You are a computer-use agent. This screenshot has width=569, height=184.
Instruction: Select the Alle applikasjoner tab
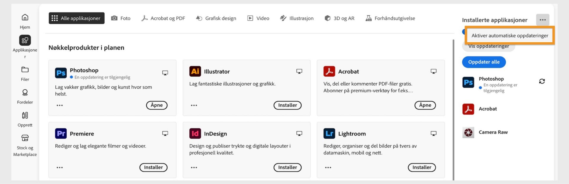[x=76, y=18]
